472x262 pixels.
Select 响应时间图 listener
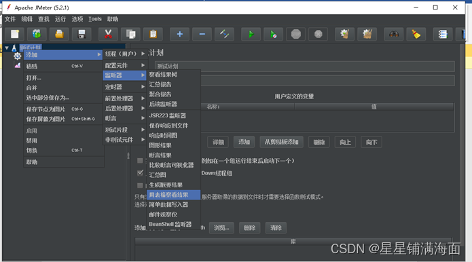point(174,135)
